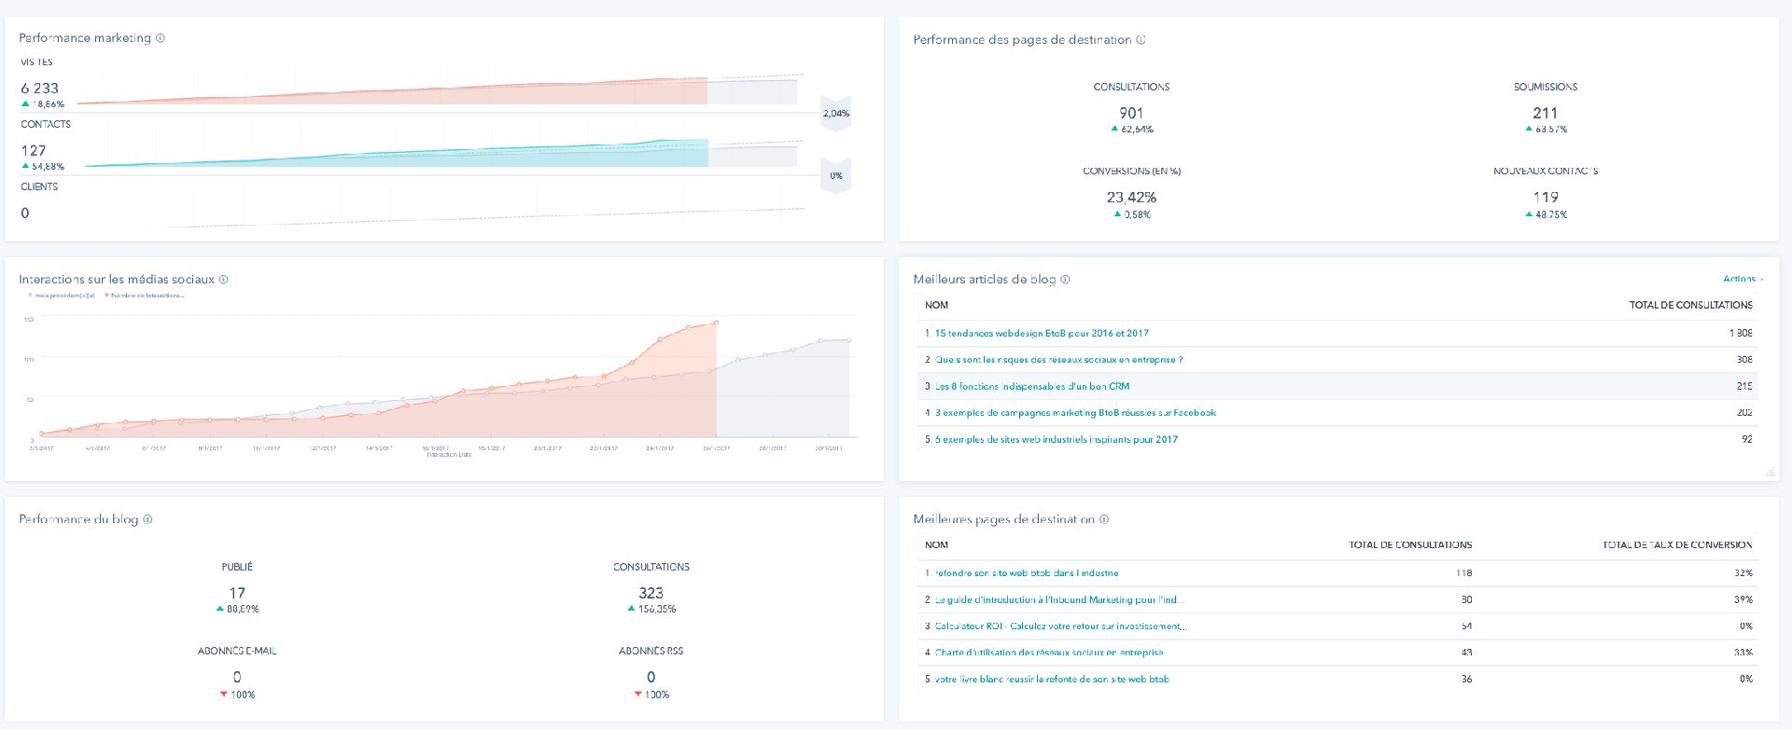1792x729 pixels.
Task: Click NOM column header in blog articles table
Action: pos(936,305)
